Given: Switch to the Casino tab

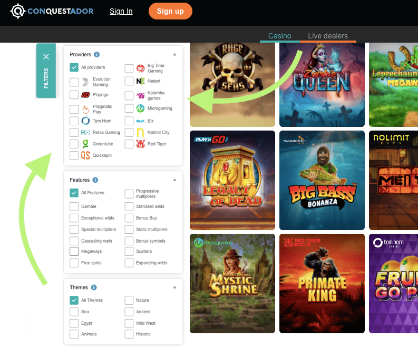Looking at the screenshot, I should click(x=280, y=36).
